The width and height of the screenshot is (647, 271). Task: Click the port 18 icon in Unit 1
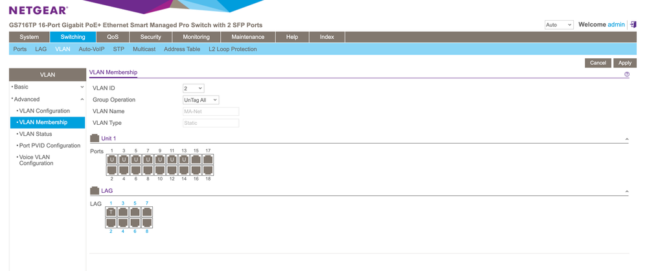pos(208,170)
